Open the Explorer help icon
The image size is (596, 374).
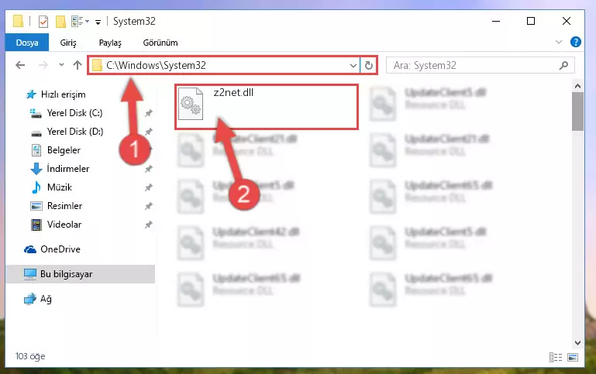576,42
